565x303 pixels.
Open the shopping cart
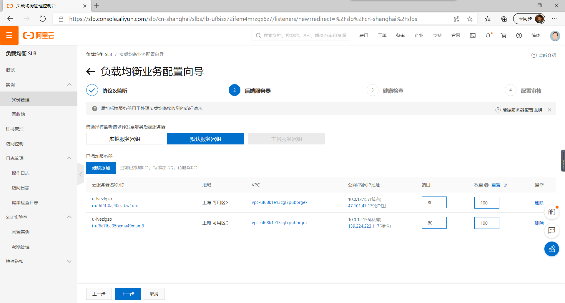tap(503, 35)
